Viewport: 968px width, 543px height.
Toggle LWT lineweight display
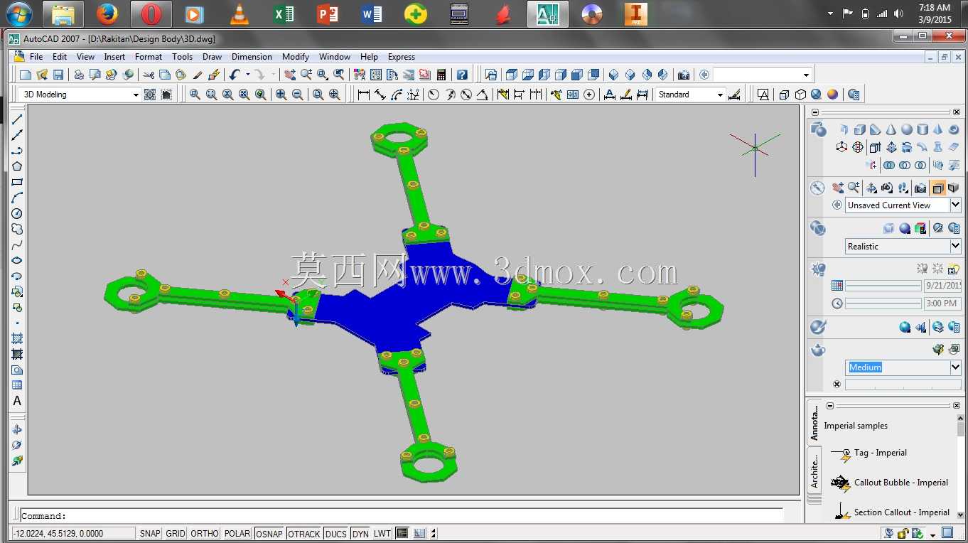tap(382, 534)
